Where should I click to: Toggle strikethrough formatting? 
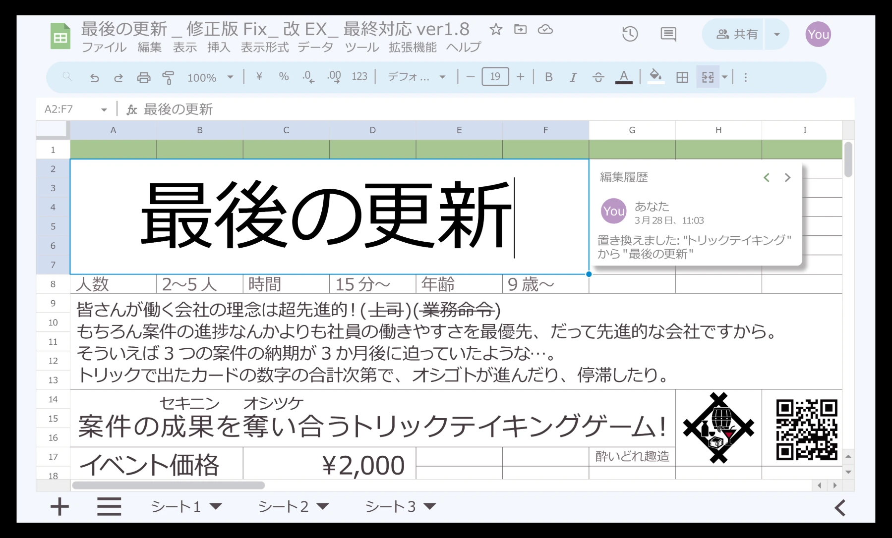point(598,77)
